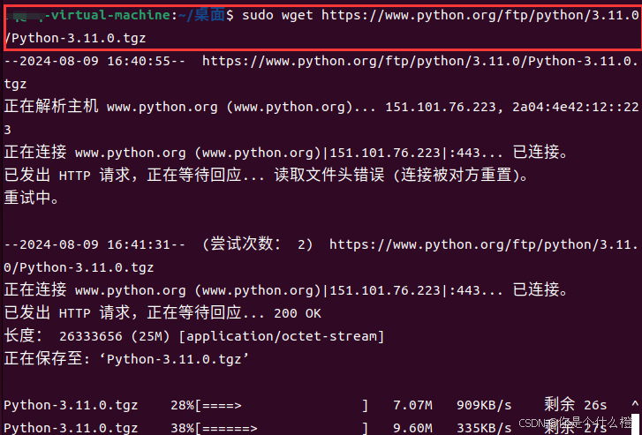Open the python.org URL after 尝试次数: 2
Image resolution: width=642 pixels, height=435 pixels.
point(482,244)
